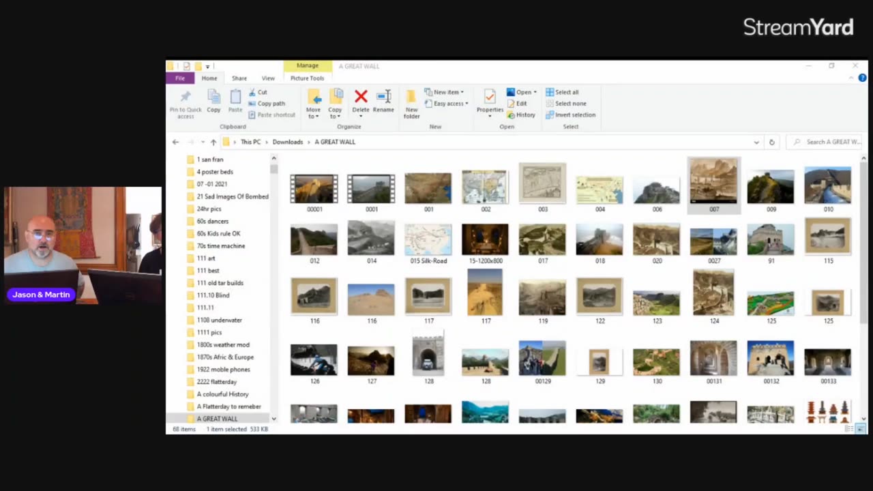The image size is (873, 491).
Task: Click the Manage contextual tab
Action: pyautogui.click(x=308, y=65)
